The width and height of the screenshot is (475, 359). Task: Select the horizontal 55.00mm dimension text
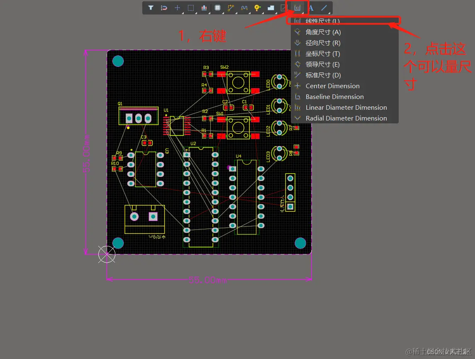click(207, 280)
